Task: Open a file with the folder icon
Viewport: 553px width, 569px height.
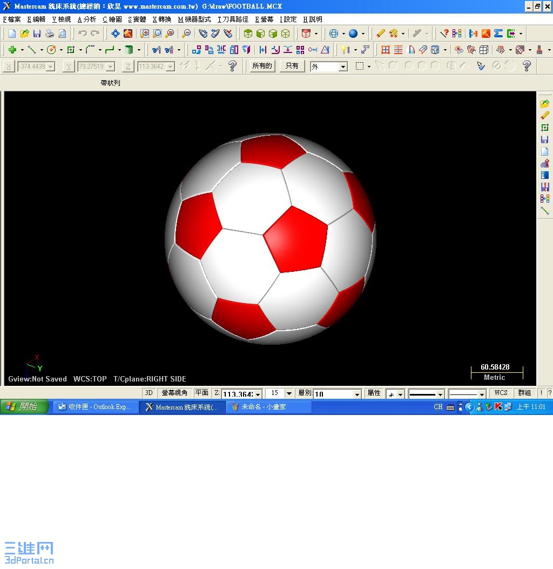Action: coord(24,34)
